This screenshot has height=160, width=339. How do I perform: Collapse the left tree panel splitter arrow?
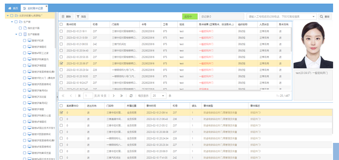click(57, 96)
